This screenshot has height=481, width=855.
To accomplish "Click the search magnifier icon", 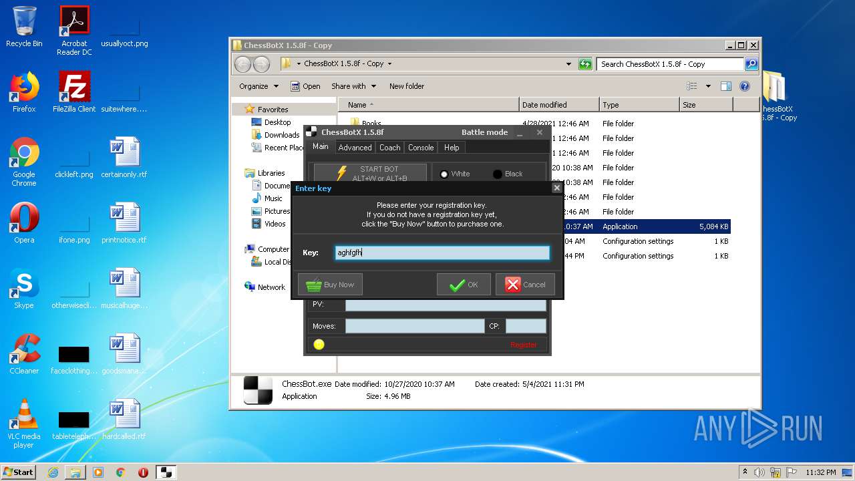I will click(751, 64).
